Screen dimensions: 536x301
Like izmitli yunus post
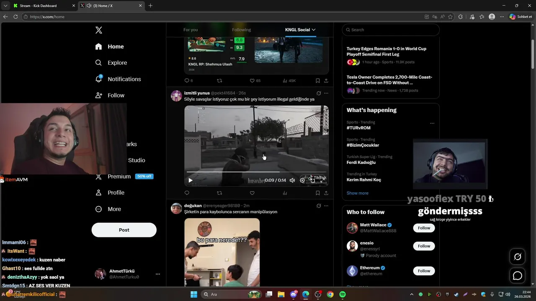[252, 193]
